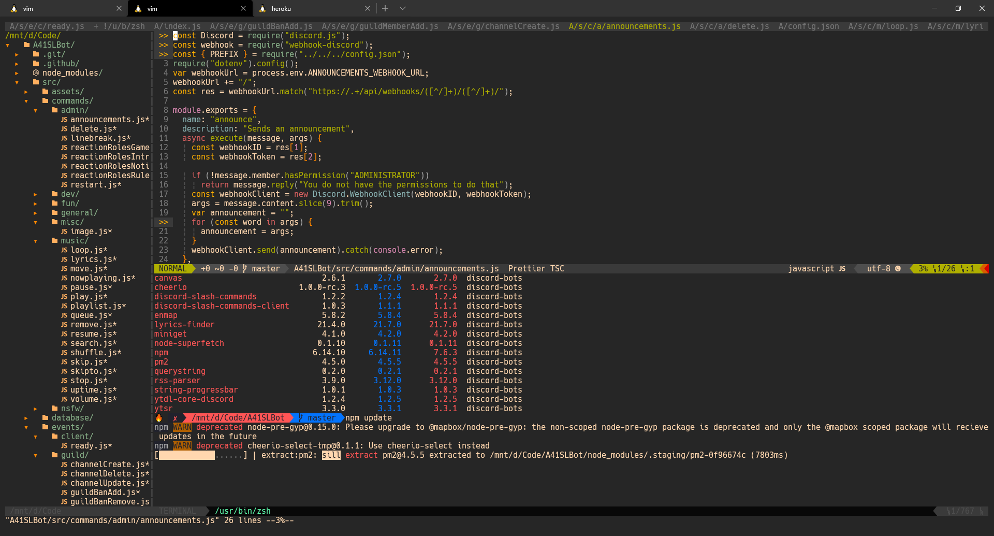Collapse the music/ folder arrow

click(36, 241)
